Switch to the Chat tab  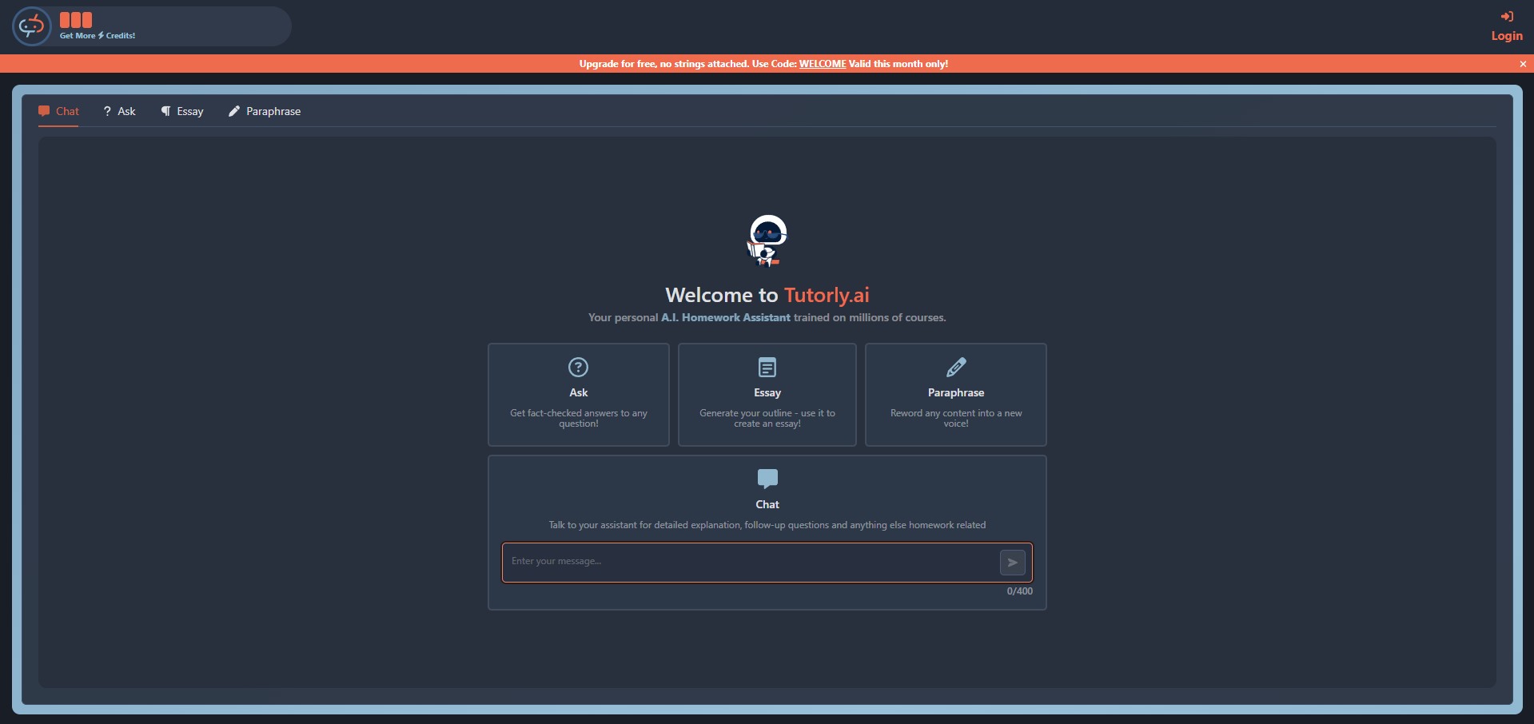[x=59, y=111]
